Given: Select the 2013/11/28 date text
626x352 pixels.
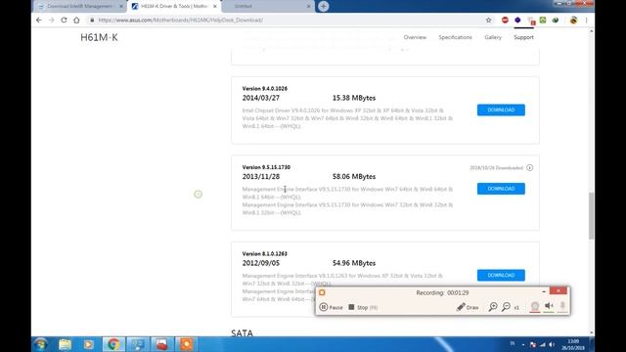Looking at the screenshot, I should click(x=261, y=176).
